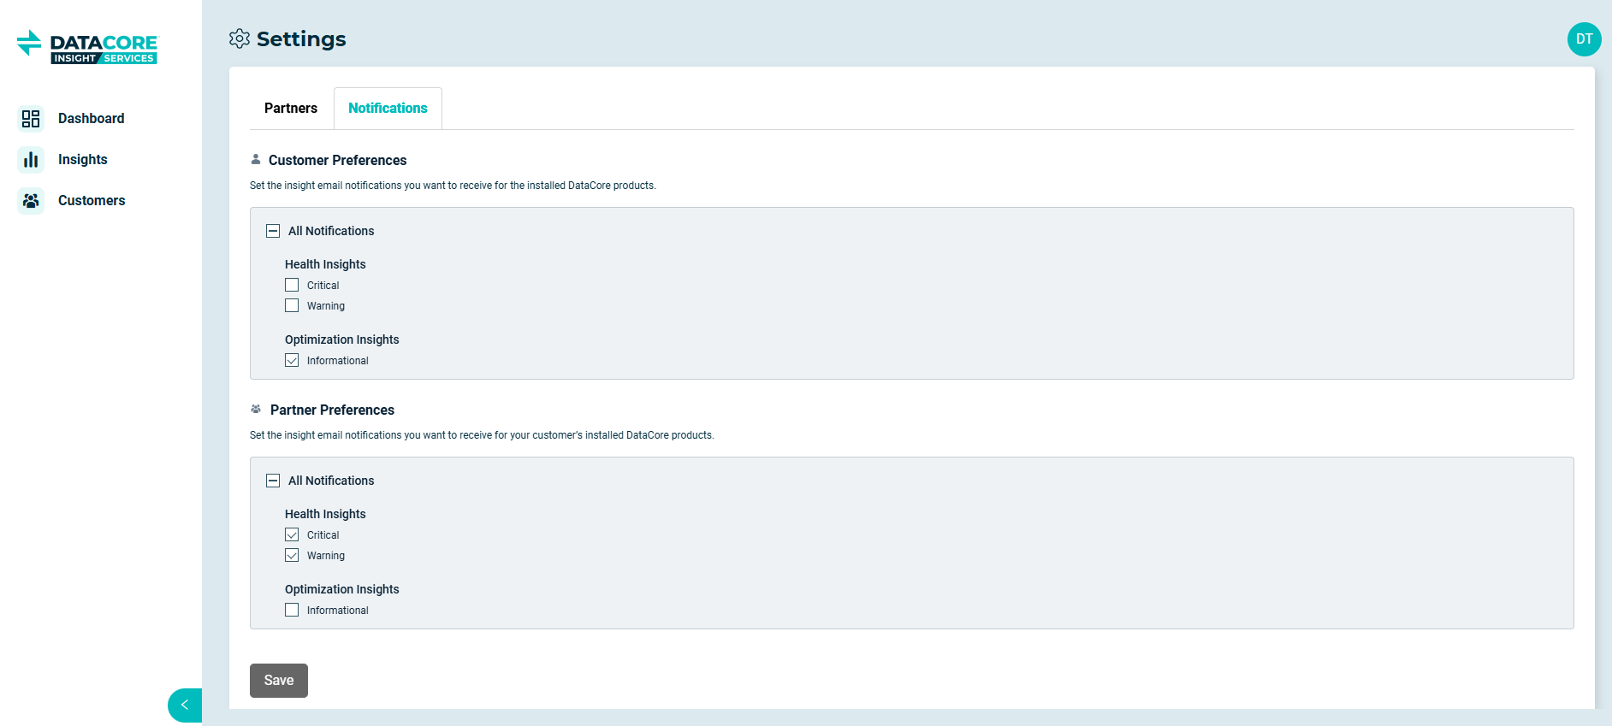This screenshot has width=1612, height=726.
Task: Click the Insights bar chart icon
Action: 31,160
